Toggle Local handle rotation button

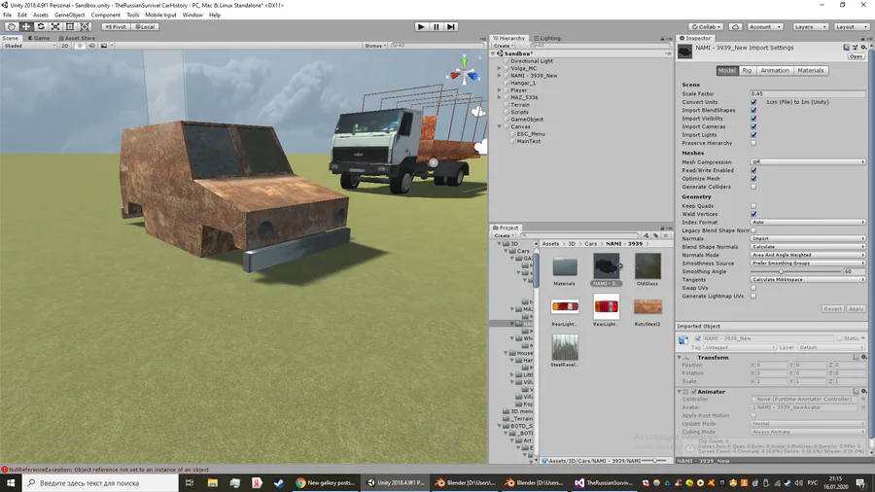pyautogui.click(x=145, y=27)
